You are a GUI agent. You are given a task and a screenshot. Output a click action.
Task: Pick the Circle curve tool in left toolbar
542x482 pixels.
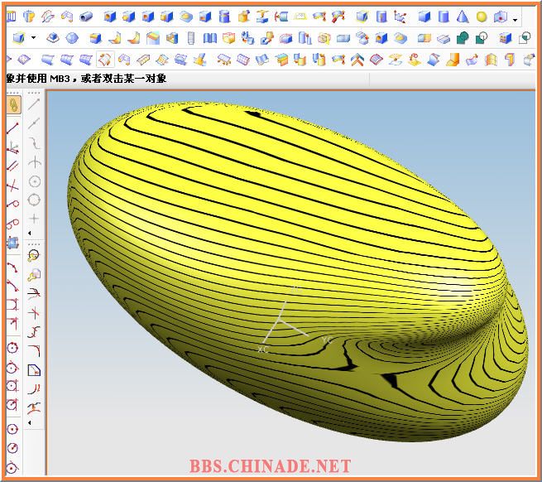[35, 181]
